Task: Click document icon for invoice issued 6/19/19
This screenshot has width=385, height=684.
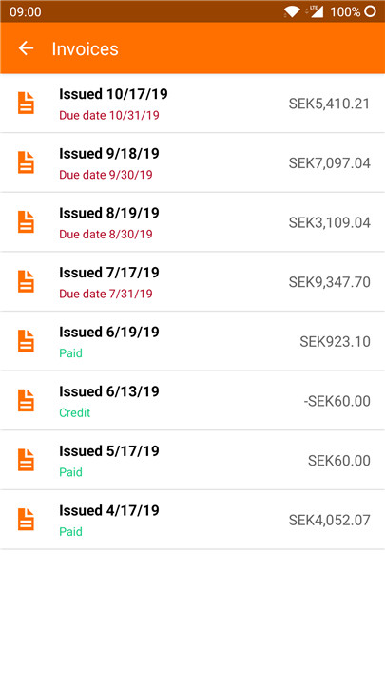Action: (x=26, y=341)
